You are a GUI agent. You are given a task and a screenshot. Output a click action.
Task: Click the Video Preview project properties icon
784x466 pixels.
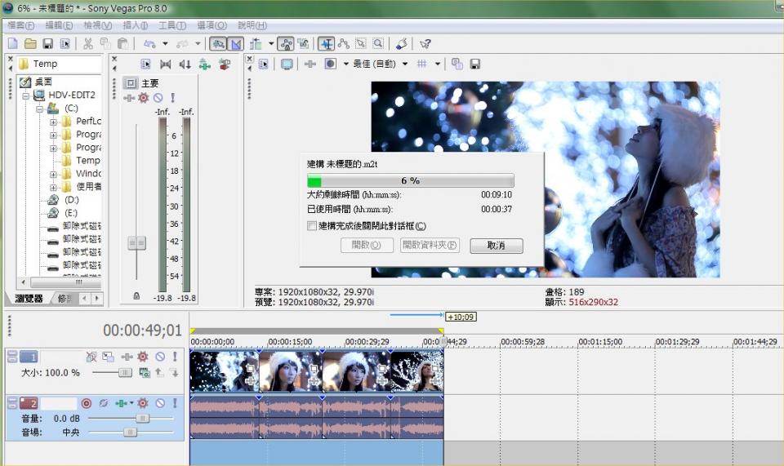coord(263,64)
